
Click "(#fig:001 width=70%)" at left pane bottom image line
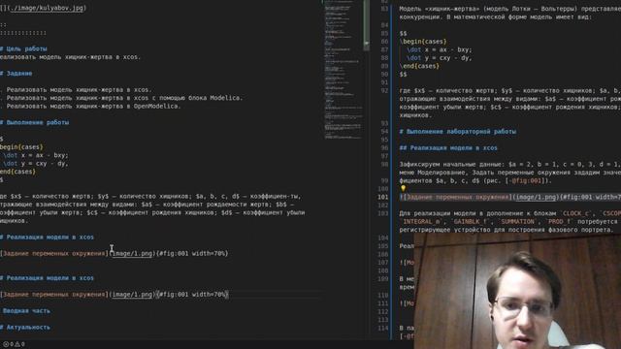(192, 295)
